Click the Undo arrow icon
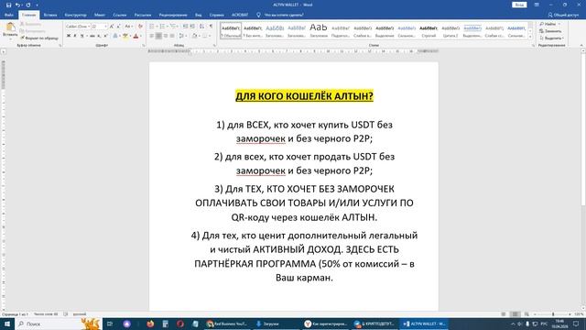This screenshot has height=330, width=586. [x=17, y=5]
